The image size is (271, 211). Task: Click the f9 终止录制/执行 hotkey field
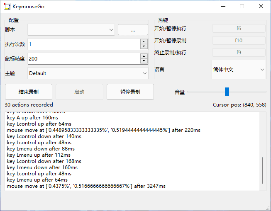pos(239,53)
